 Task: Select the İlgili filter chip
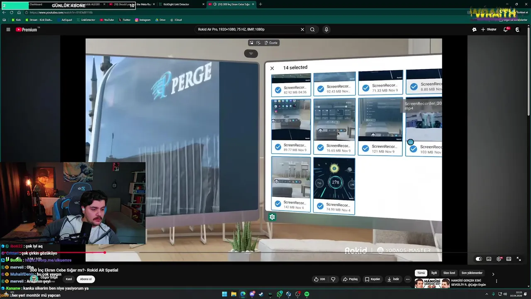pyautogui.click(x=434, y=273)
